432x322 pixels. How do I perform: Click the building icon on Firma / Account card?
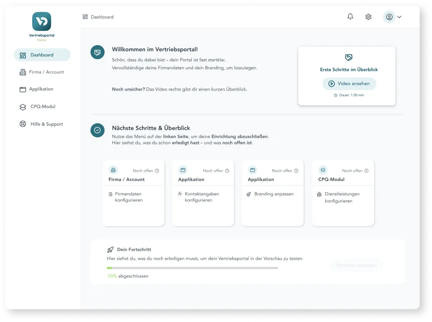[113, 170]
